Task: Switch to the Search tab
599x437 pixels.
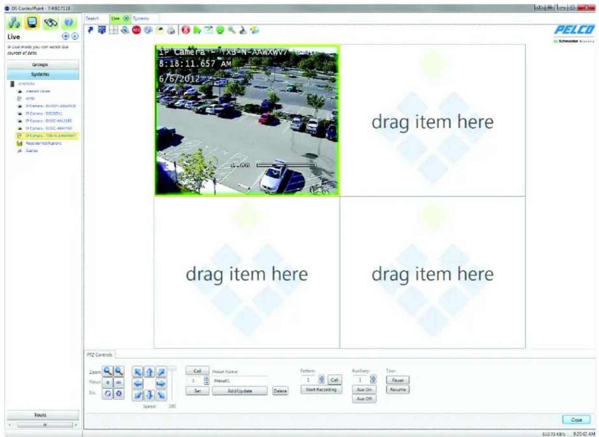Action: coord(92,17)
